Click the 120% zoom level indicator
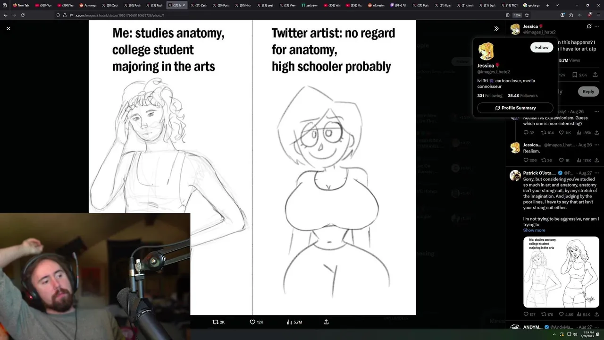The width and height of the screenshot is (604, 340). coord(517,15)
